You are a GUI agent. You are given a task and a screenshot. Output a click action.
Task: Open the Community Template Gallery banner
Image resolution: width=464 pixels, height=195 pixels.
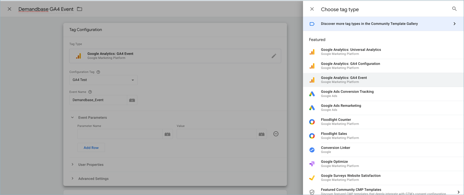click(383, 24)
